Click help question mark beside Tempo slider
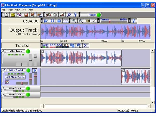The height and width of the screenshot is (117, 156). click(x=134, y=21)
